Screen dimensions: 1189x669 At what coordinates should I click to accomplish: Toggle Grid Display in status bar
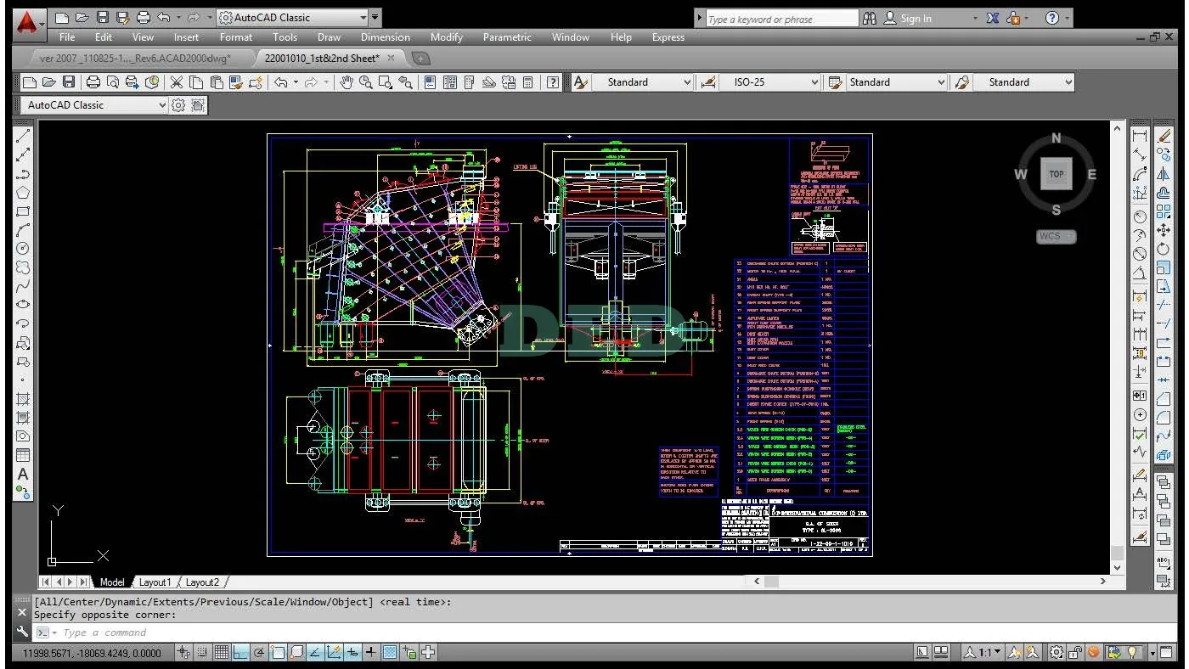pyautogui.click(x=221, y=652)
